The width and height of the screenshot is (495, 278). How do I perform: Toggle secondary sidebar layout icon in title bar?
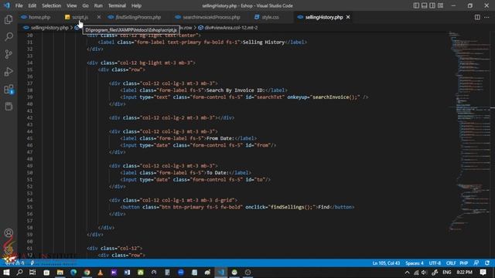point(432,5)
